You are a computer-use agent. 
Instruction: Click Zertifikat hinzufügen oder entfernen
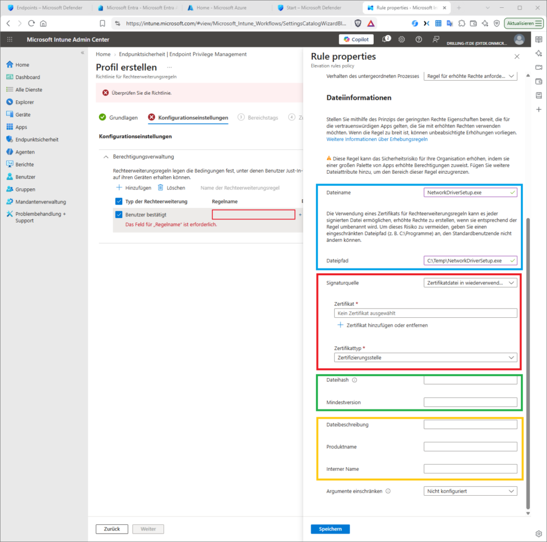click(383, 325)
